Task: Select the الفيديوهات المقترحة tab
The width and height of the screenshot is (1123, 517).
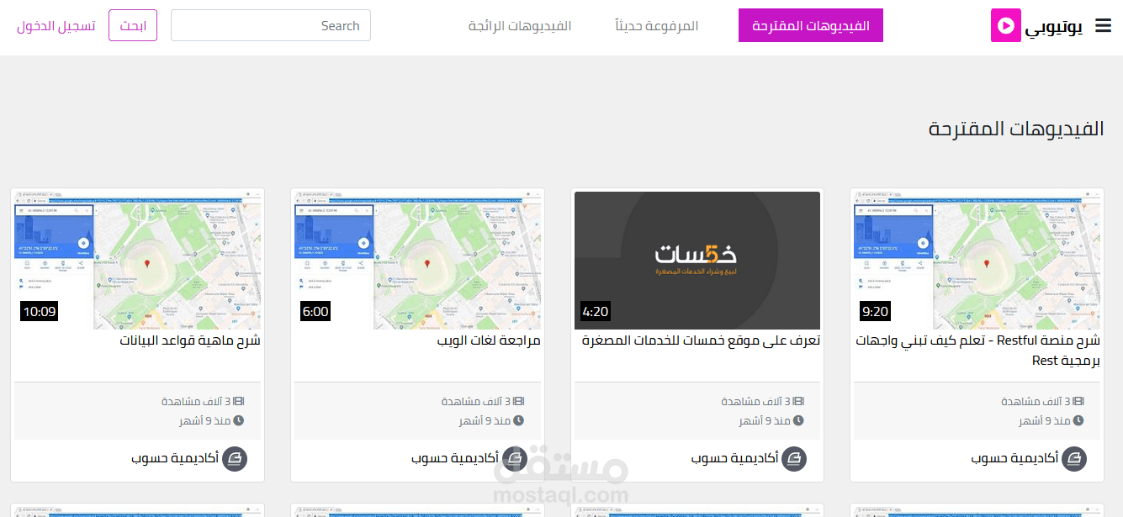Action: (x=811, y=26)
